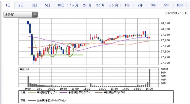Click the 9:00 opening volume bar

click(28, 81)
